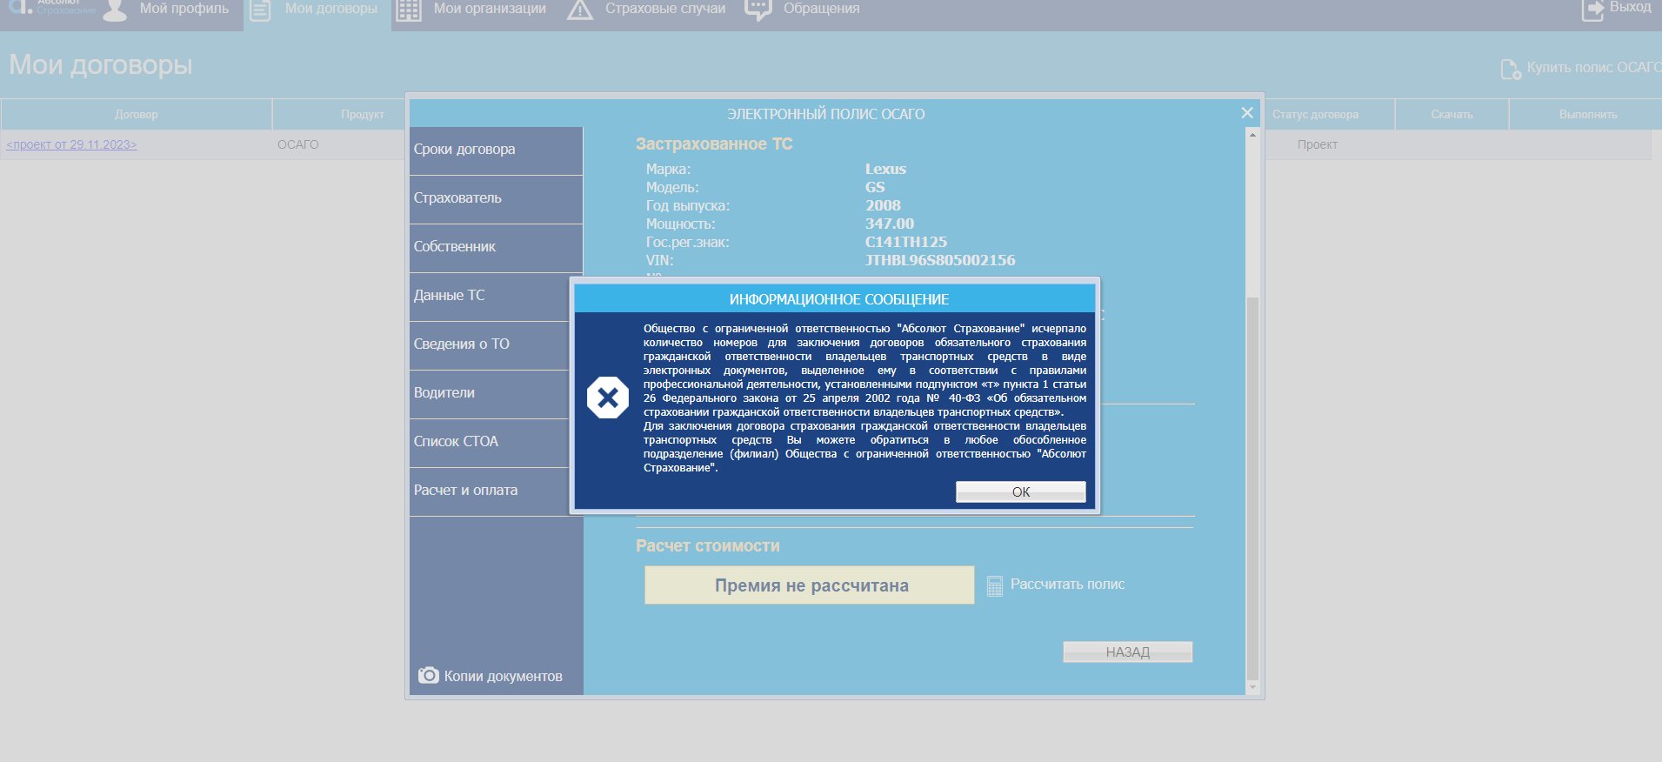Select Список СТОА section
The height and width of the screenshot is (762, 1662).
[490, 442]
